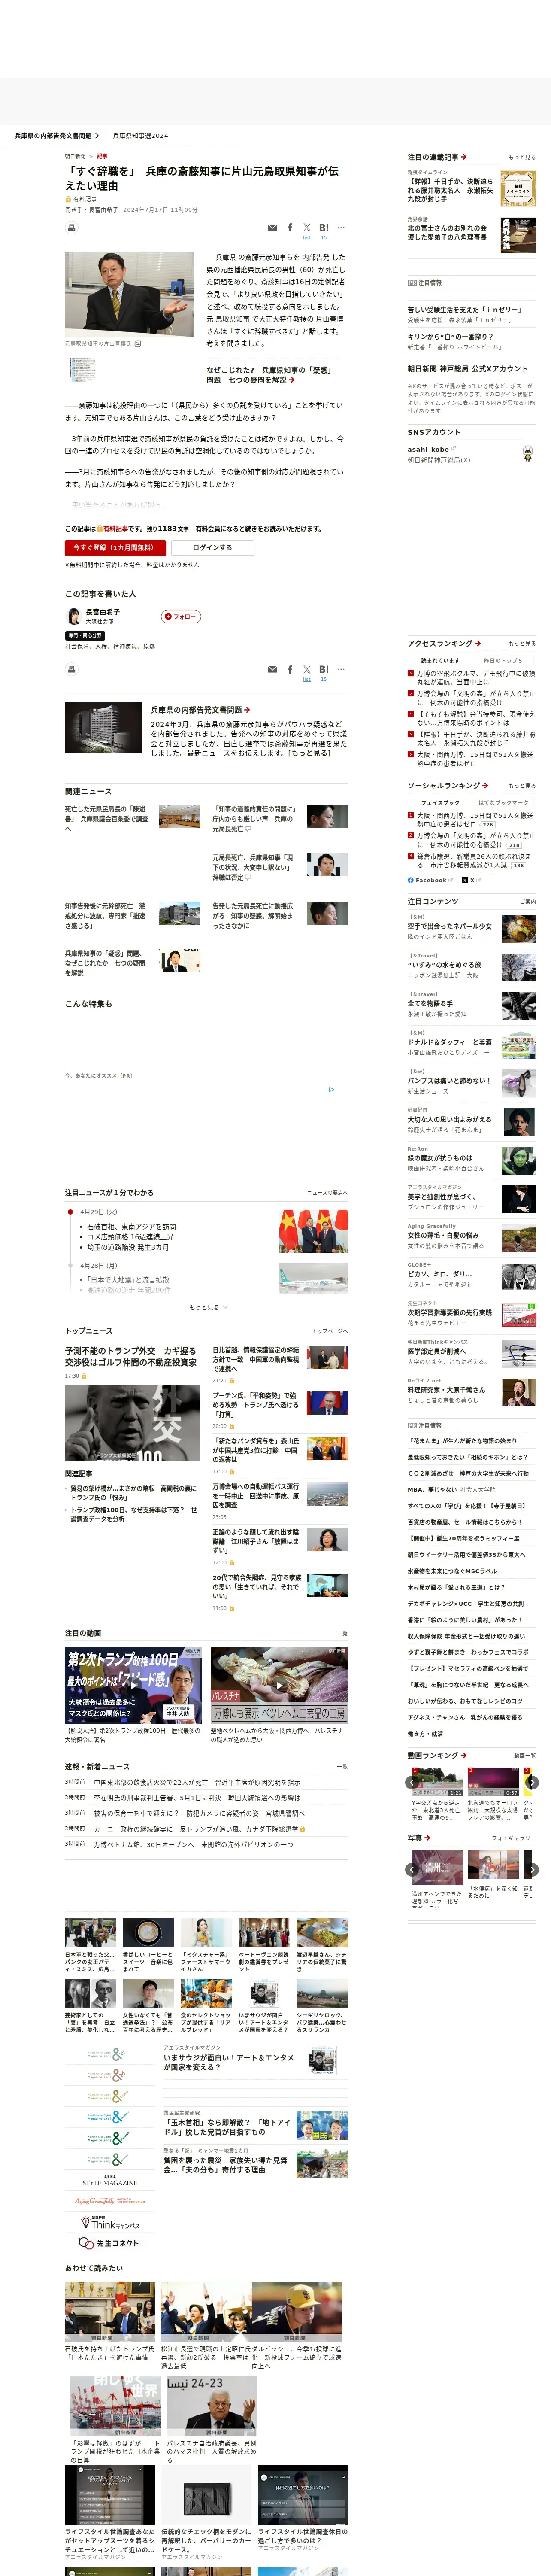Image resolution: width=551 pixels, height=2576 pixels.
Task: Select the はてなブックマーク ranking tab
Action: (x=503, y=803)
